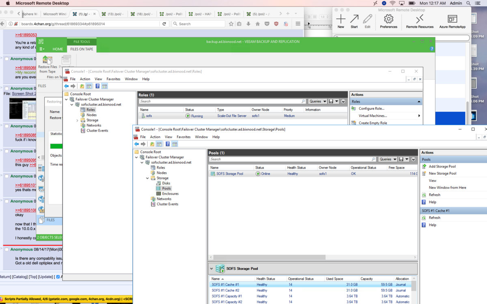Click Add Storage Pool action
The image size is (487, 304).
(442, 166)
